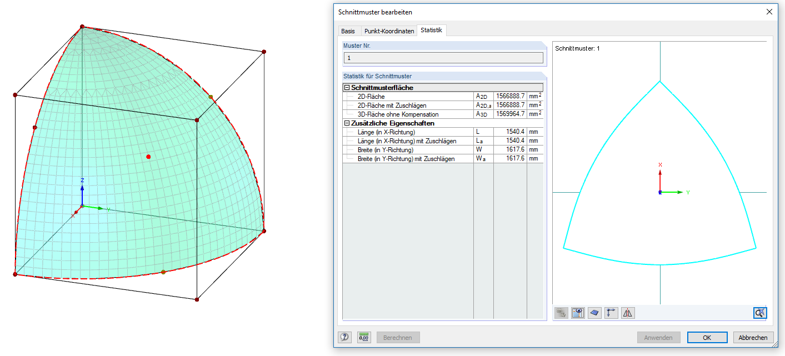Click the cyan cutting pattern outline in the preview
Image resolution: width=785 pixels, height=356 pixels.
659,264
